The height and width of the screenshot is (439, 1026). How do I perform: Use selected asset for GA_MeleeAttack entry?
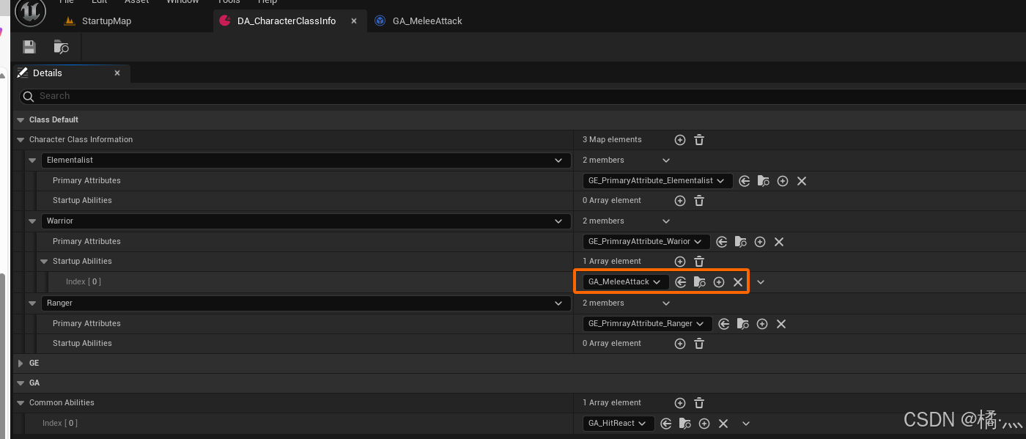point(681,281)
